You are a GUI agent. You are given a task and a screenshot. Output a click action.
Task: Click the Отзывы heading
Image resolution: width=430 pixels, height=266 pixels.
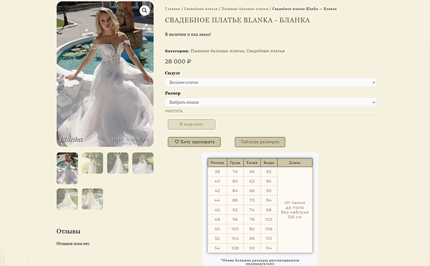tap(68, 232)
